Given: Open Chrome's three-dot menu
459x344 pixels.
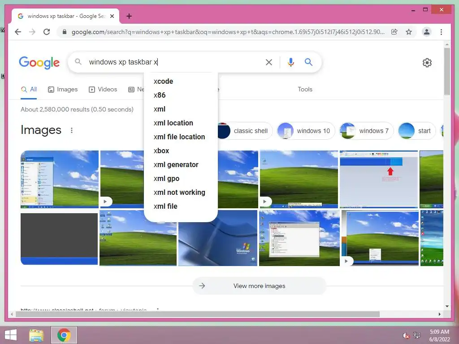Looking at the screenshot, I should coord(441,32).
